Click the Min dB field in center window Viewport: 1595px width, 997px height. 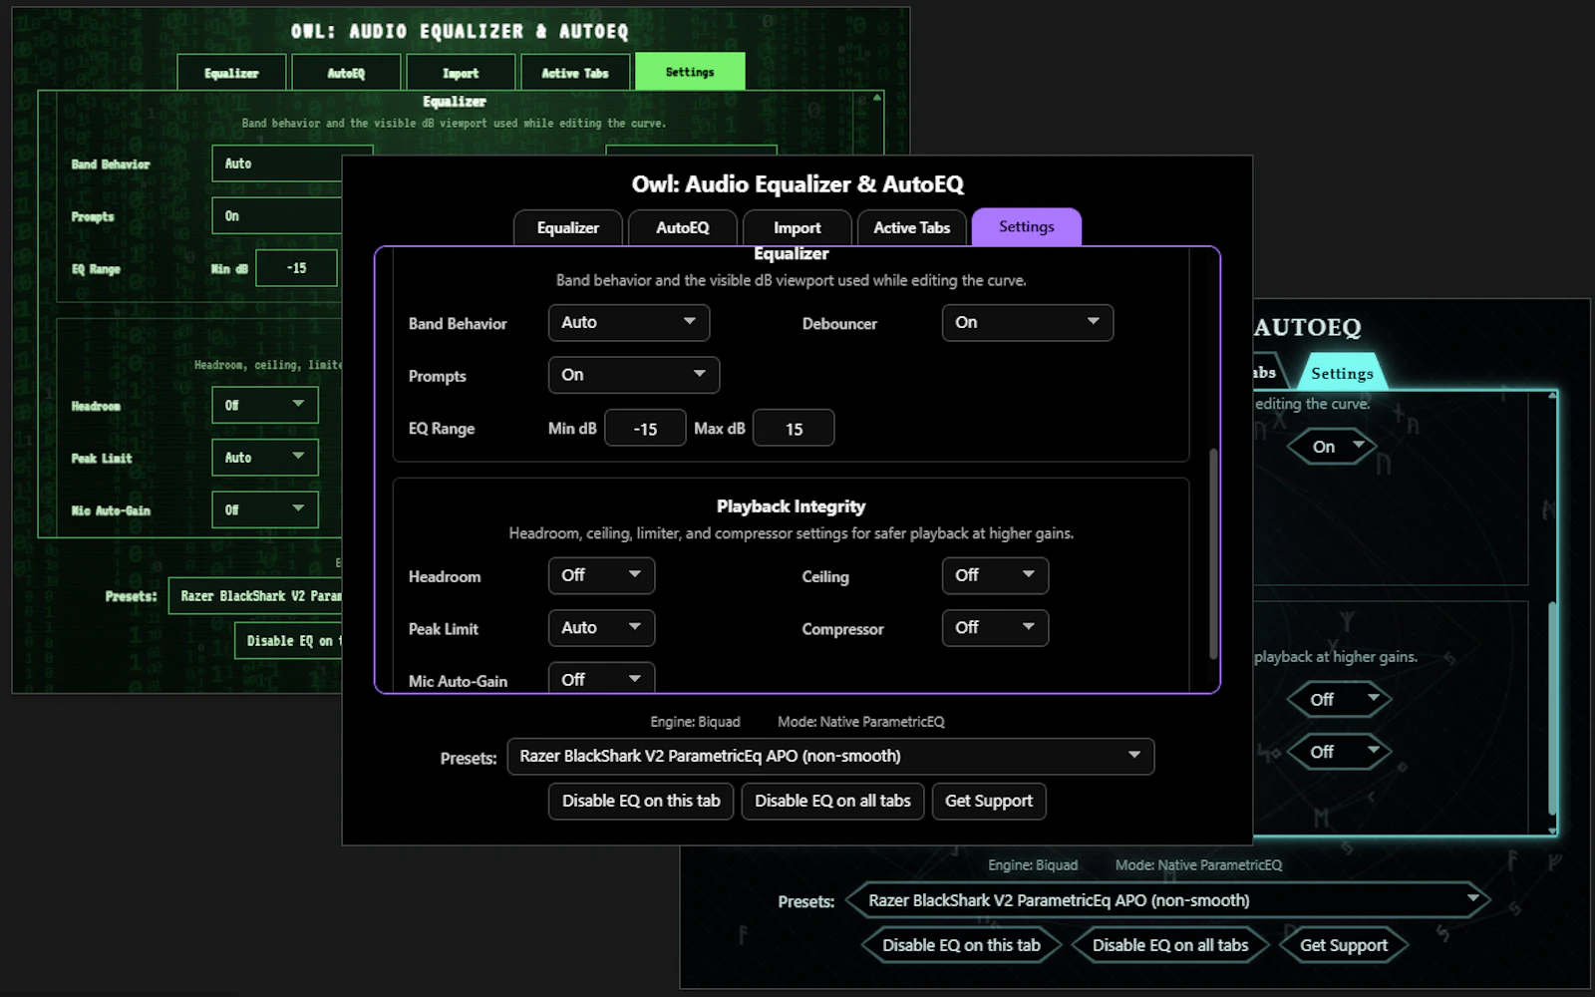tap(645, 429)
